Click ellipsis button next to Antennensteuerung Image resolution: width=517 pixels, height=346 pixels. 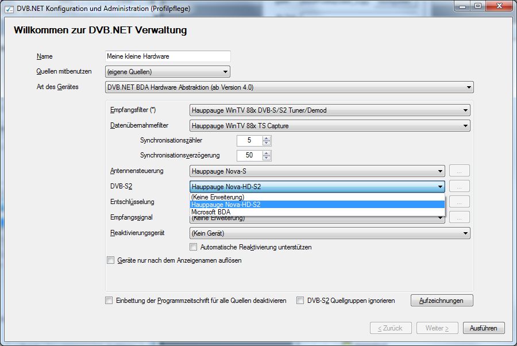coord(460,171)
